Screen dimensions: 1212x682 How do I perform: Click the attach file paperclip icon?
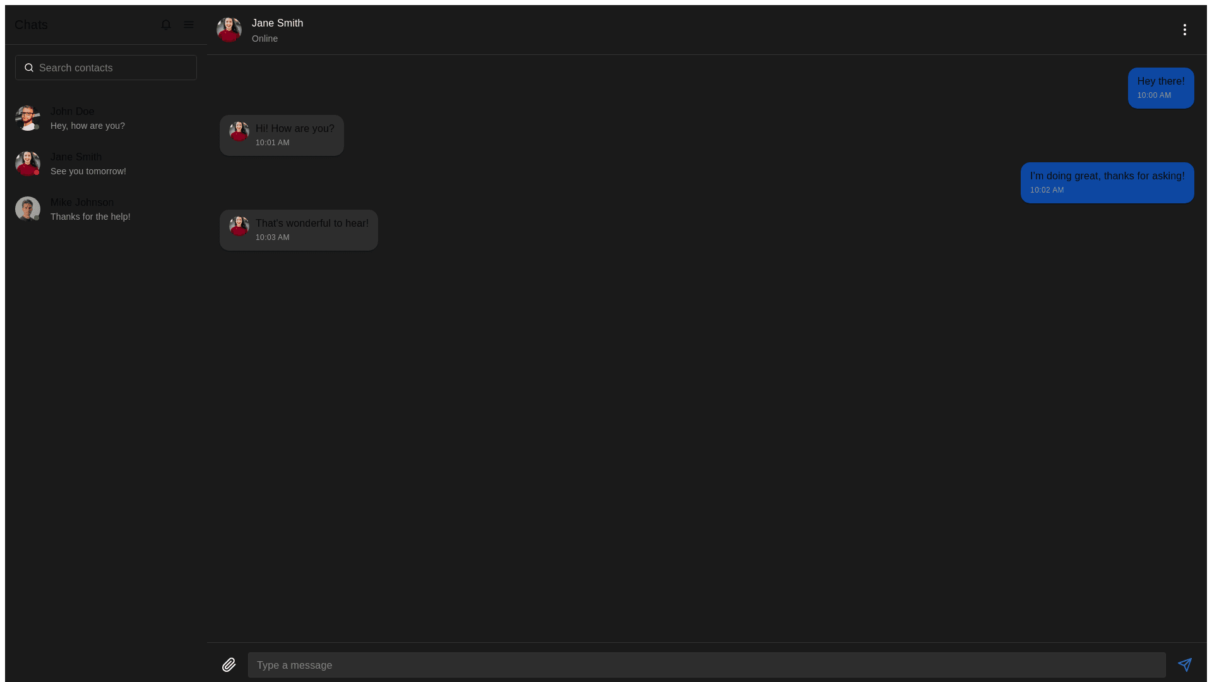[229, 665]
